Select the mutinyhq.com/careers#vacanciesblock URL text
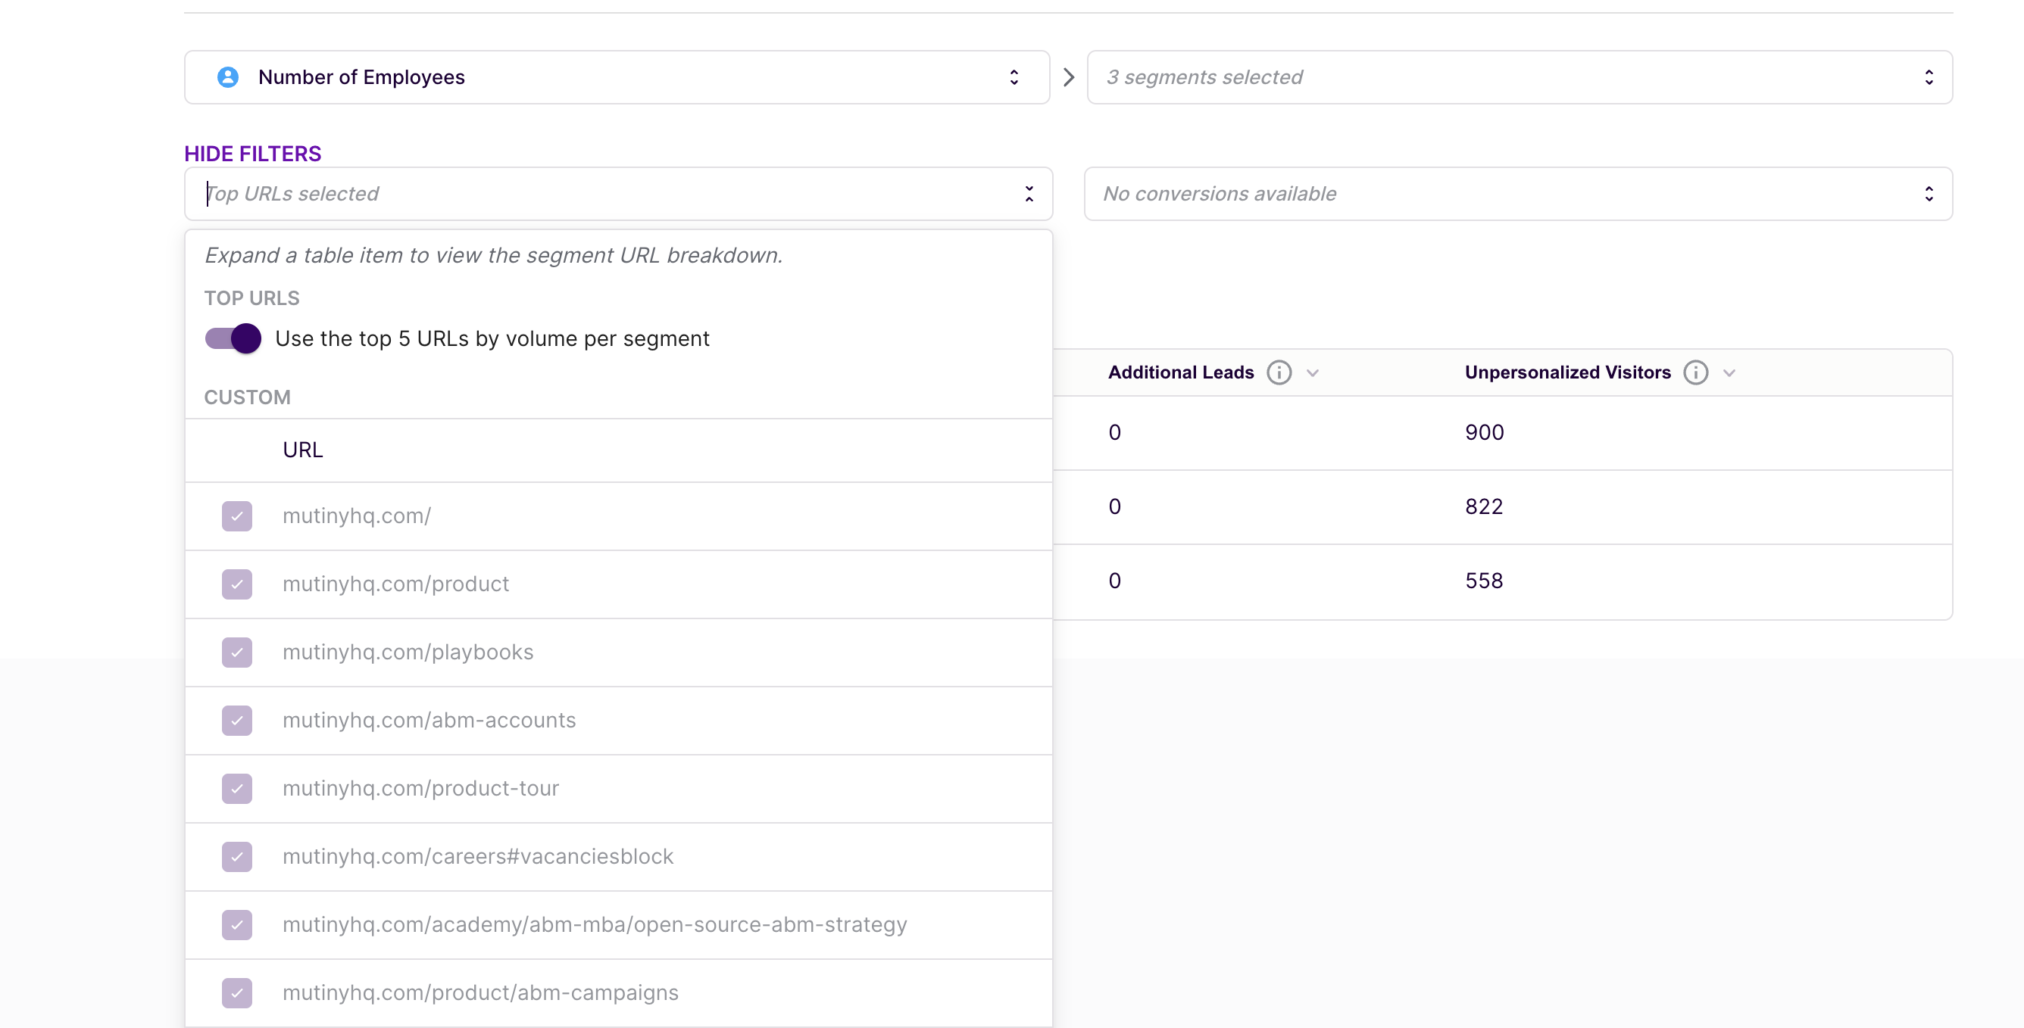Screen dimensions: 2024x1028 pyautogui.click(x=478, y=856)
